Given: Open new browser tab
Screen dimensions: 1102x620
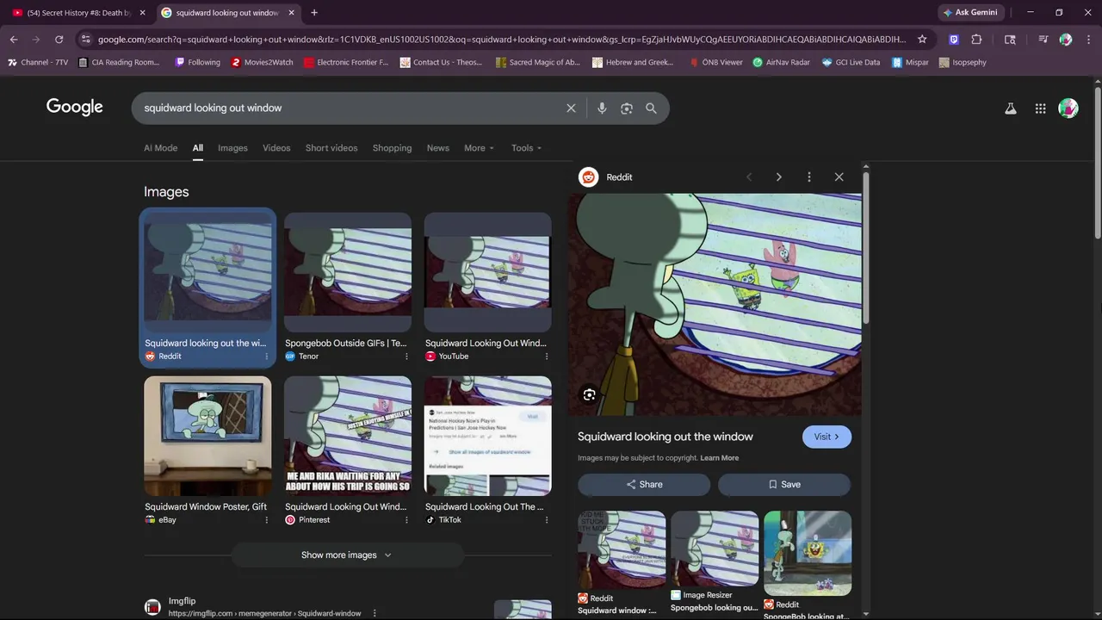Looking at the screenshot, I should tap(314, 13).
